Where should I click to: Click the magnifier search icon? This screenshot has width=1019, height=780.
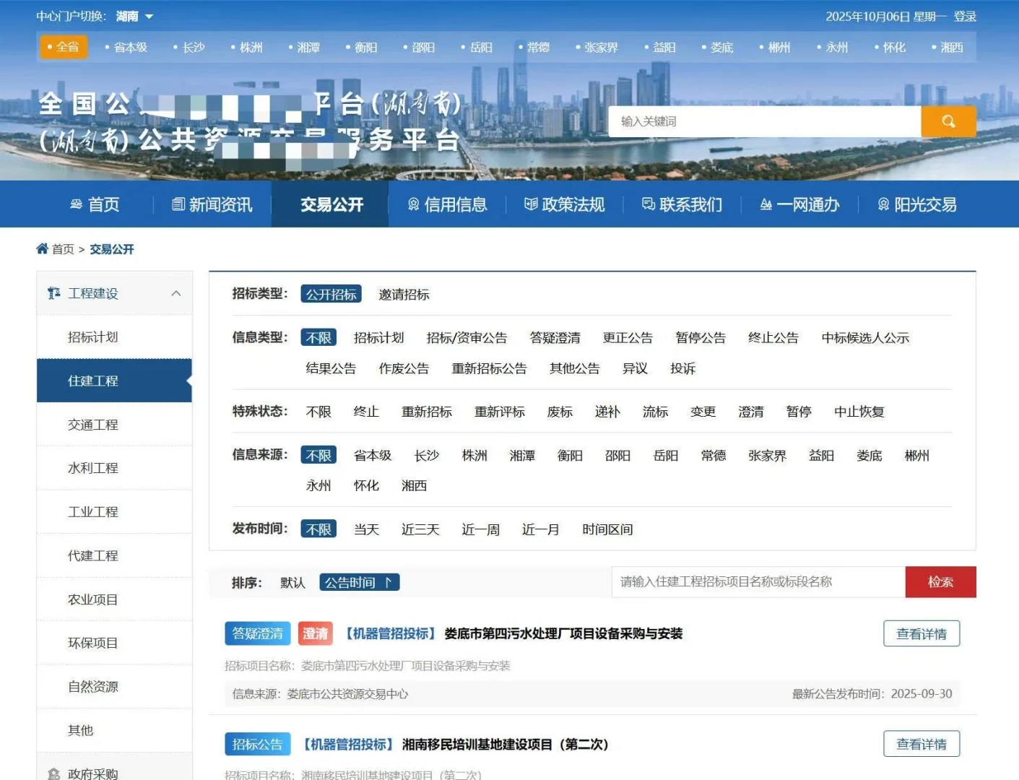pos(948,121)
